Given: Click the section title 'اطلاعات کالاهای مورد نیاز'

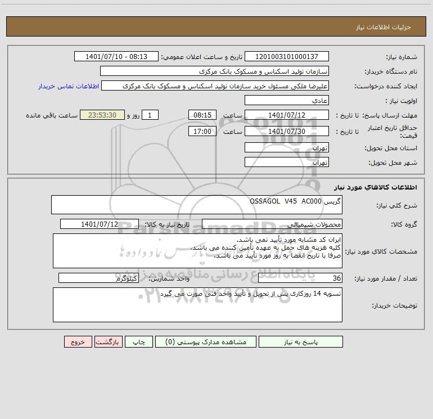Looking at the screenshot, I should [376, 187].
